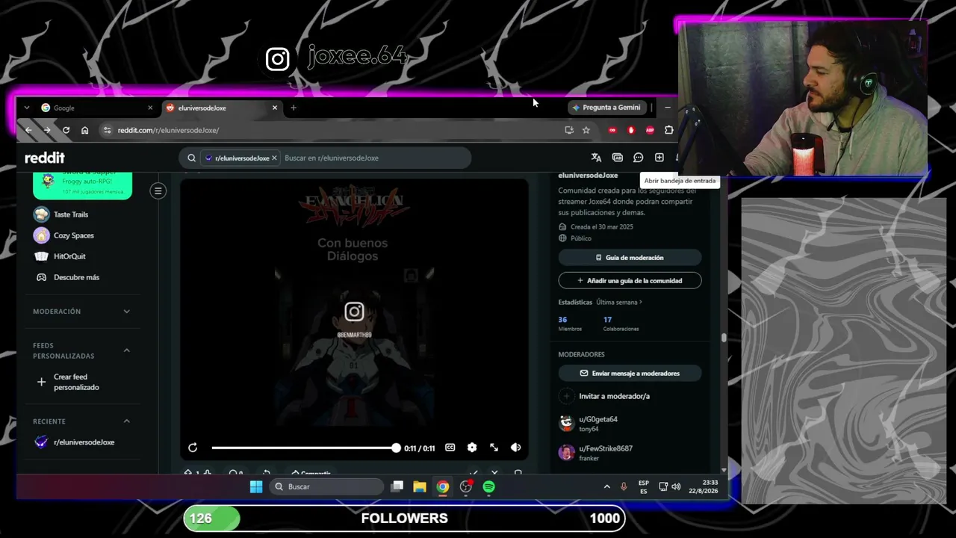Show hidden system tray icons
The image size is (956, 538).
click(606, 486)
